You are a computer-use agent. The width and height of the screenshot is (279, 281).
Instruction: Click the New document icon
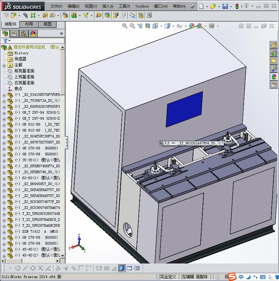(201, 6)
